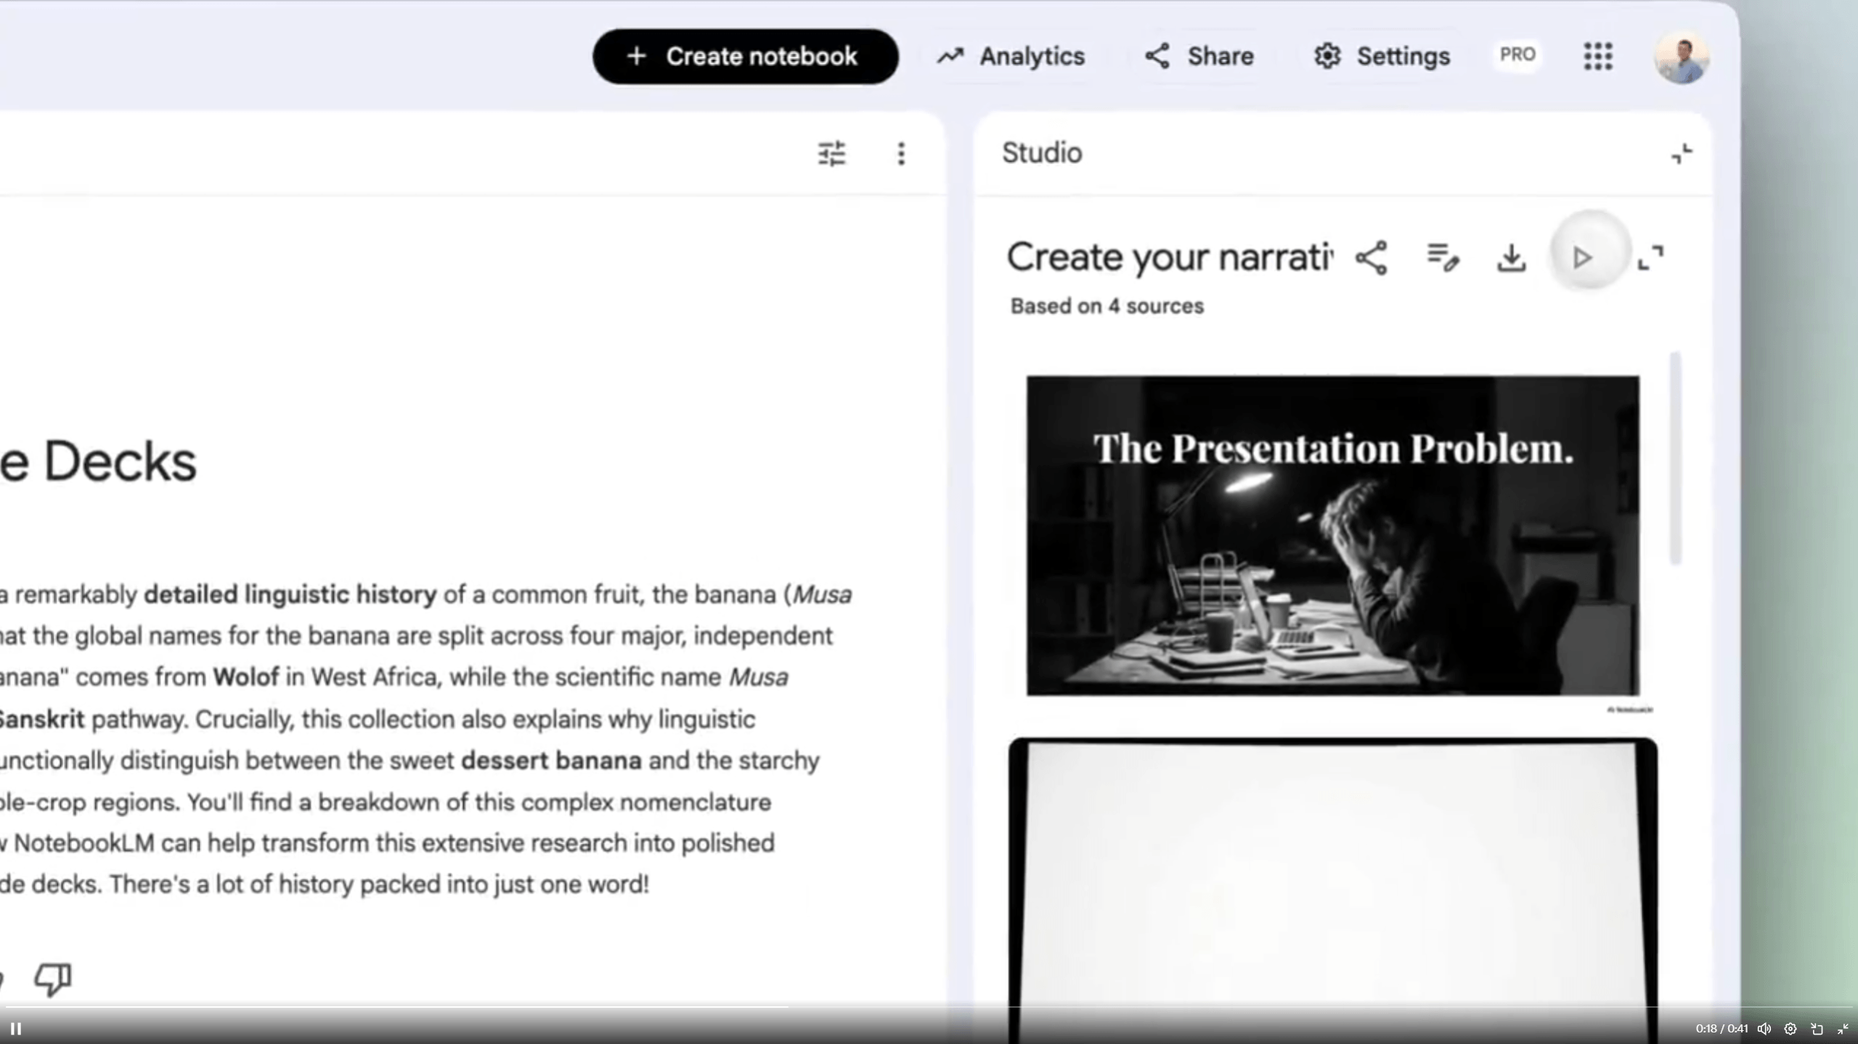Image resolution: width=1858 pixels, height=1044 pixels.
Task: Expand the narrative card to fullscreen
Action: 1652,258
